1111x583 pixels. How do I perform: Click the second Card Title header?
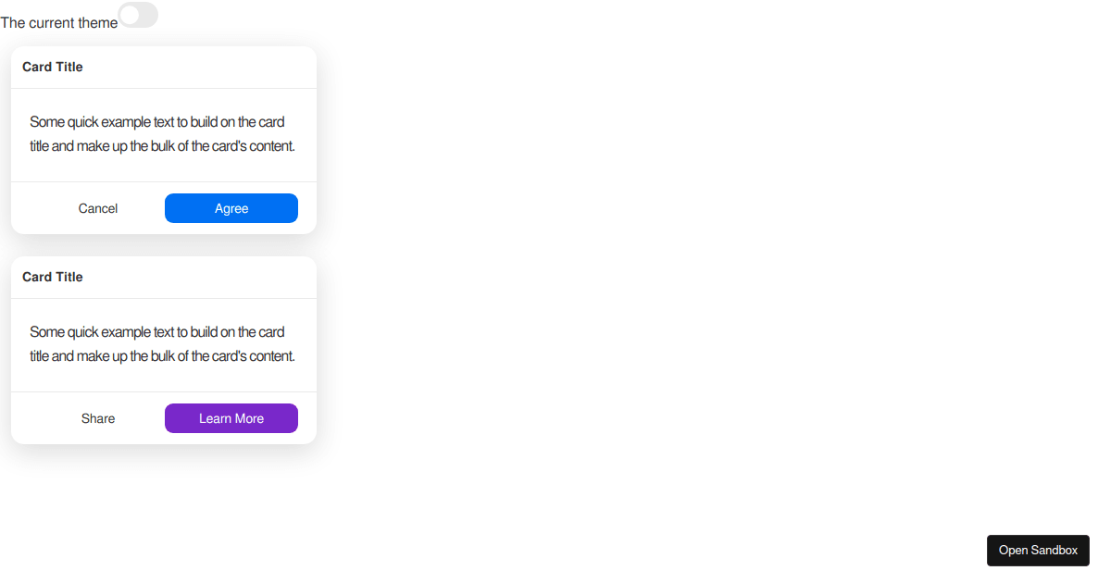click(52, 276)
